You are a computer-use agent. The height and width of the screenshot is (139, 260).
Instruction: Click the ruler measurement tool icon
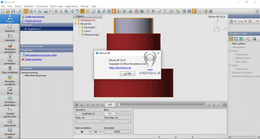[x=159, y=11]
